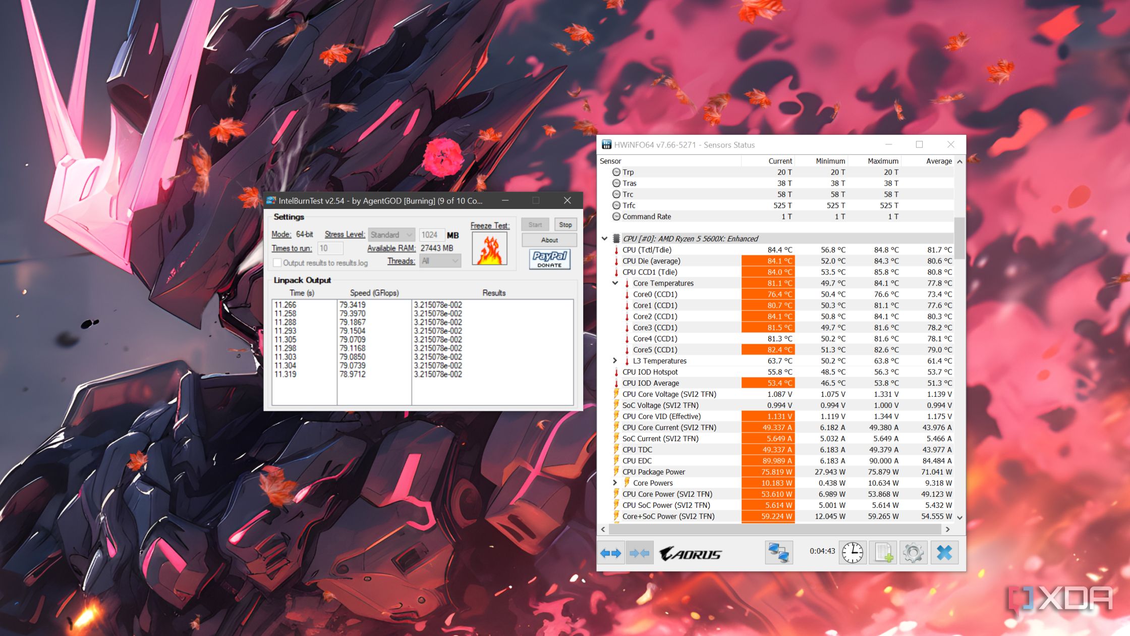Click the About button in IntelBurnTest
Viewport: 1130px width, 636px height.
click(x=549, y=240)
